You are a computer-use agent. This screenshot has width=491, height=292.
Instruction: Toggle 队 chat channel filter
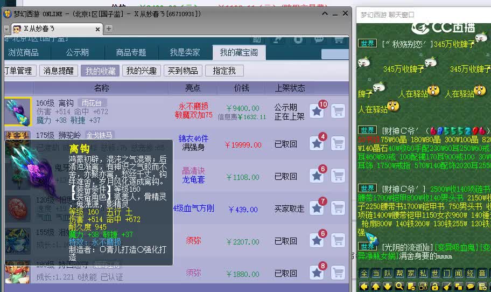(388, 274)
